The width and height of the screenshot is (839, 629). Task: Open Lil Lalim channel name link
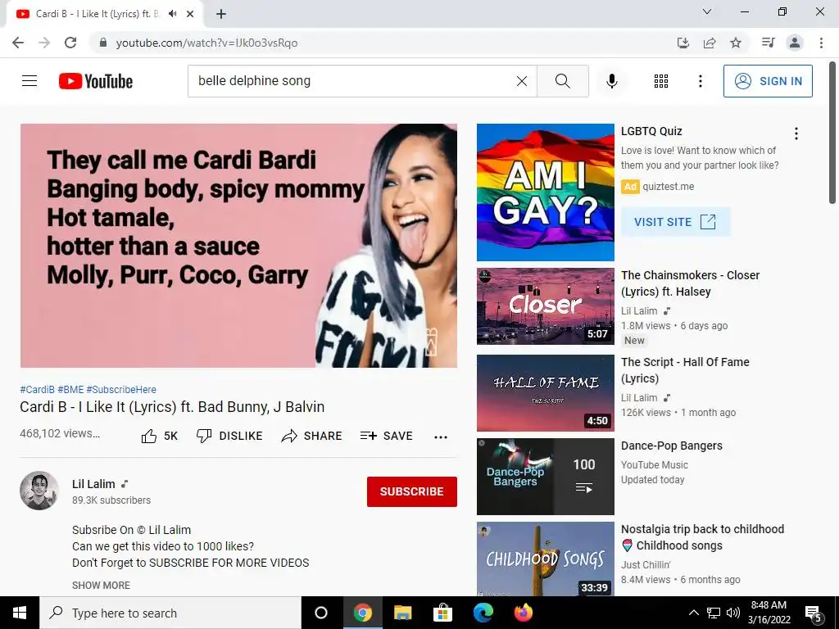93,483
